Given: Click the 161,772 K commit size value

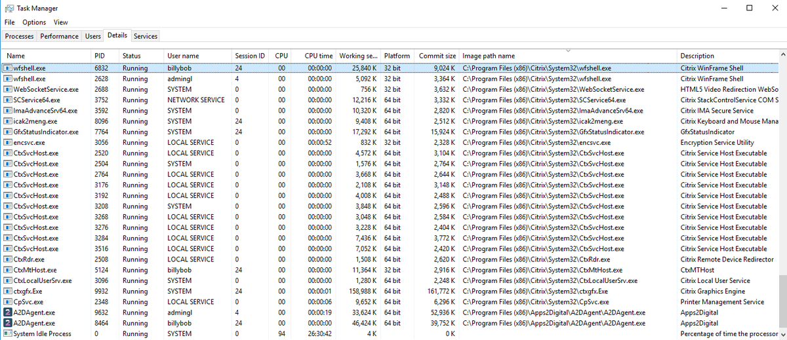Looking at the screenshot, I should click(x=440, y=292).
